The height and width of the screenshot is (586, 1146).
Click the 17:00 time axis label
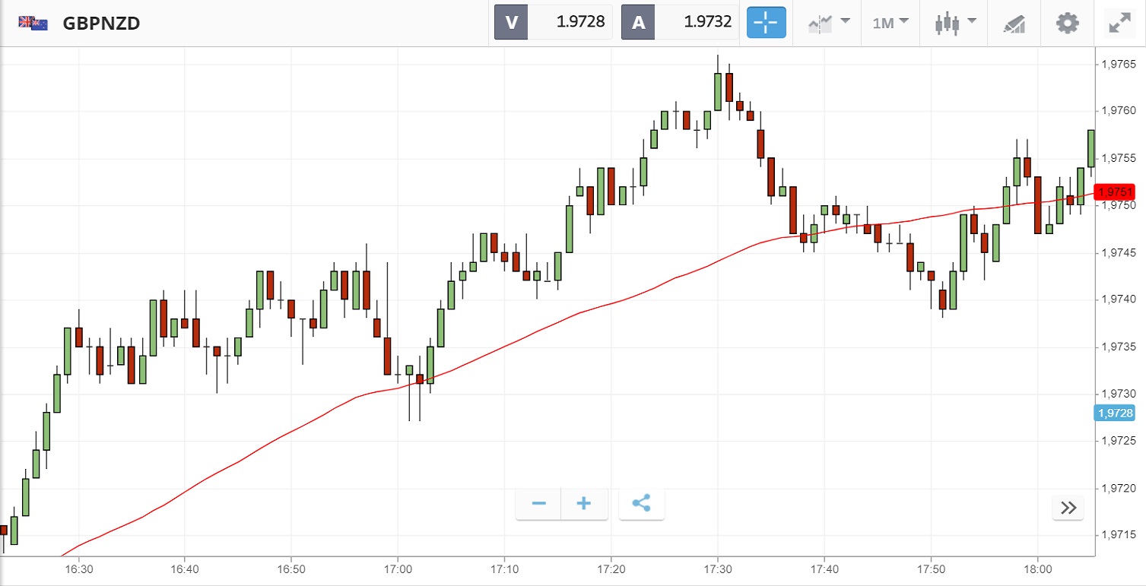coord(398,569)
